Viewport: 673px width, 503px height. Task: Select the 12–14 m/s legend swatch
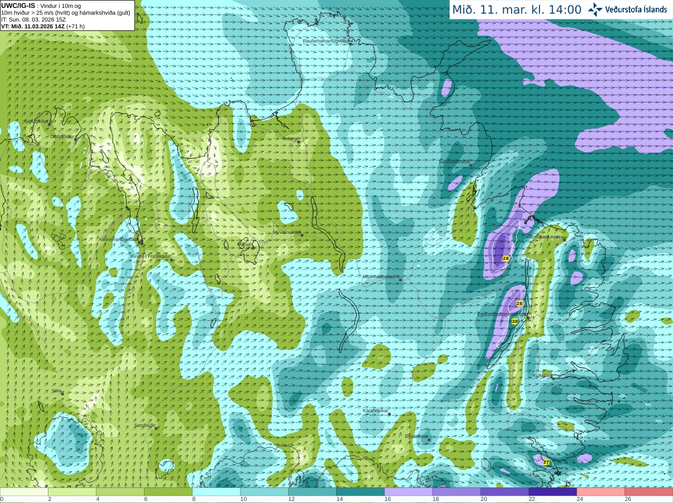tap(312, 492)
